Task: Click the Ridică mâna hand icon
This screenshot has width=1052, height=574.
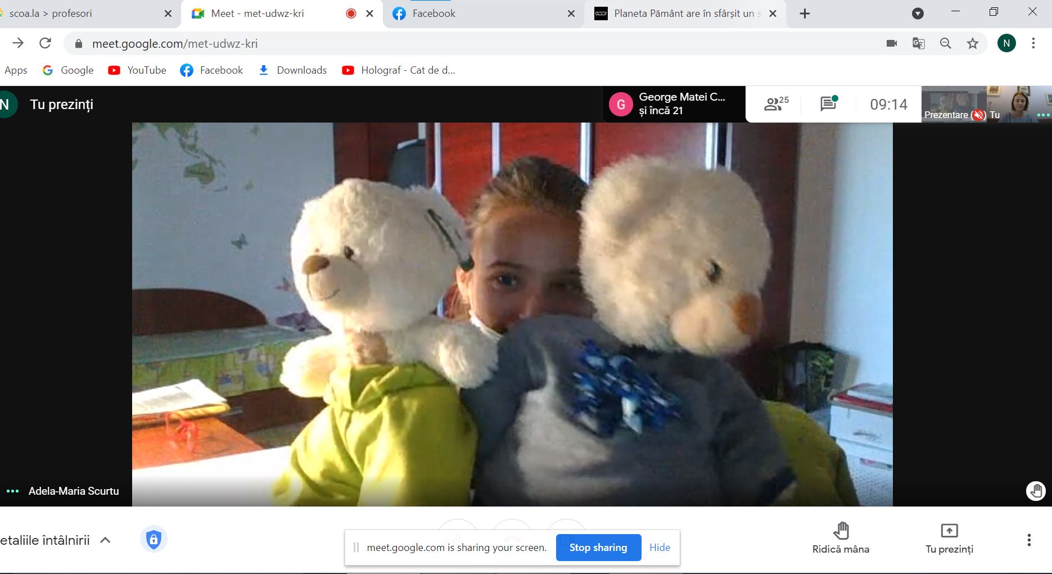Action: 841,531
